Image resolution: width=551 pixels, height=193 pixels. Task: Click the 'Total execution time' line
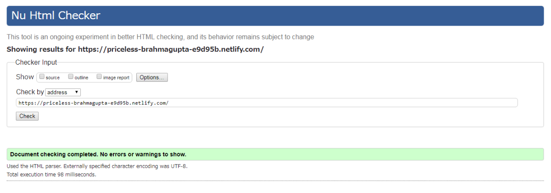(51, 174)
